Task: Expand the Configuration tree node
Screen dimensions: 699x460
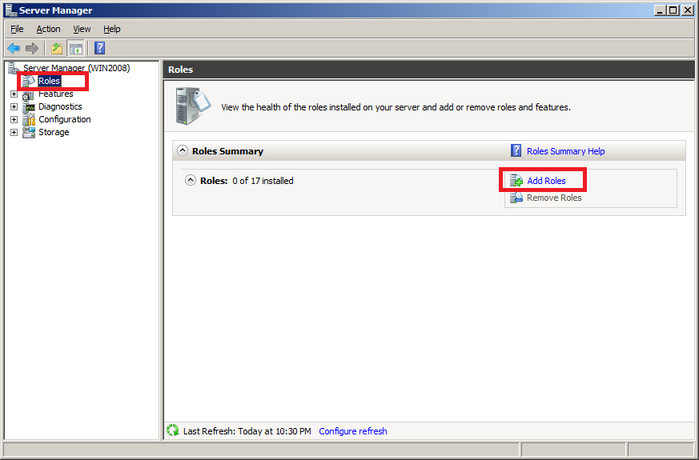Action: pos(14,120)
